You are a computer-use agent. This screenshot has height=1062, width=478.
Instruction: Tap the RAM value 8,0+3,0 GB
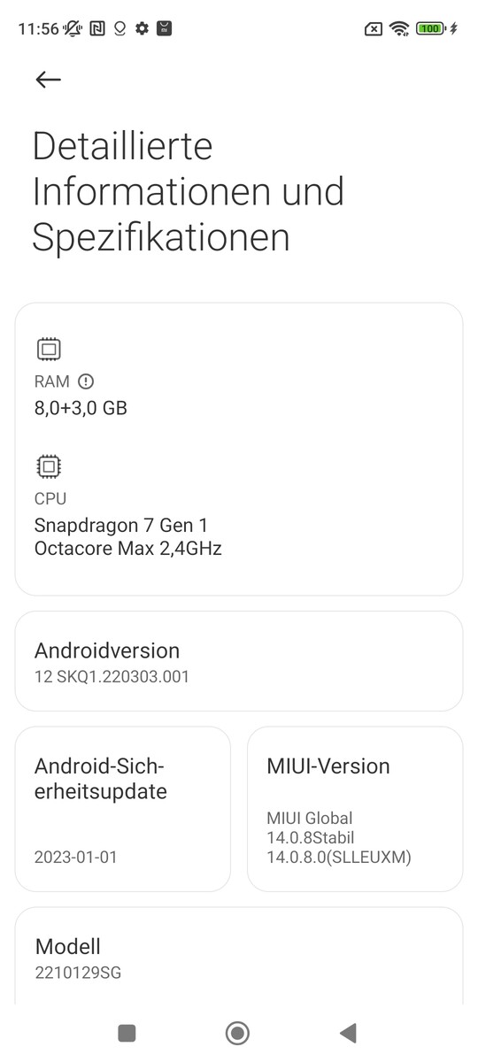coord(81,409)
